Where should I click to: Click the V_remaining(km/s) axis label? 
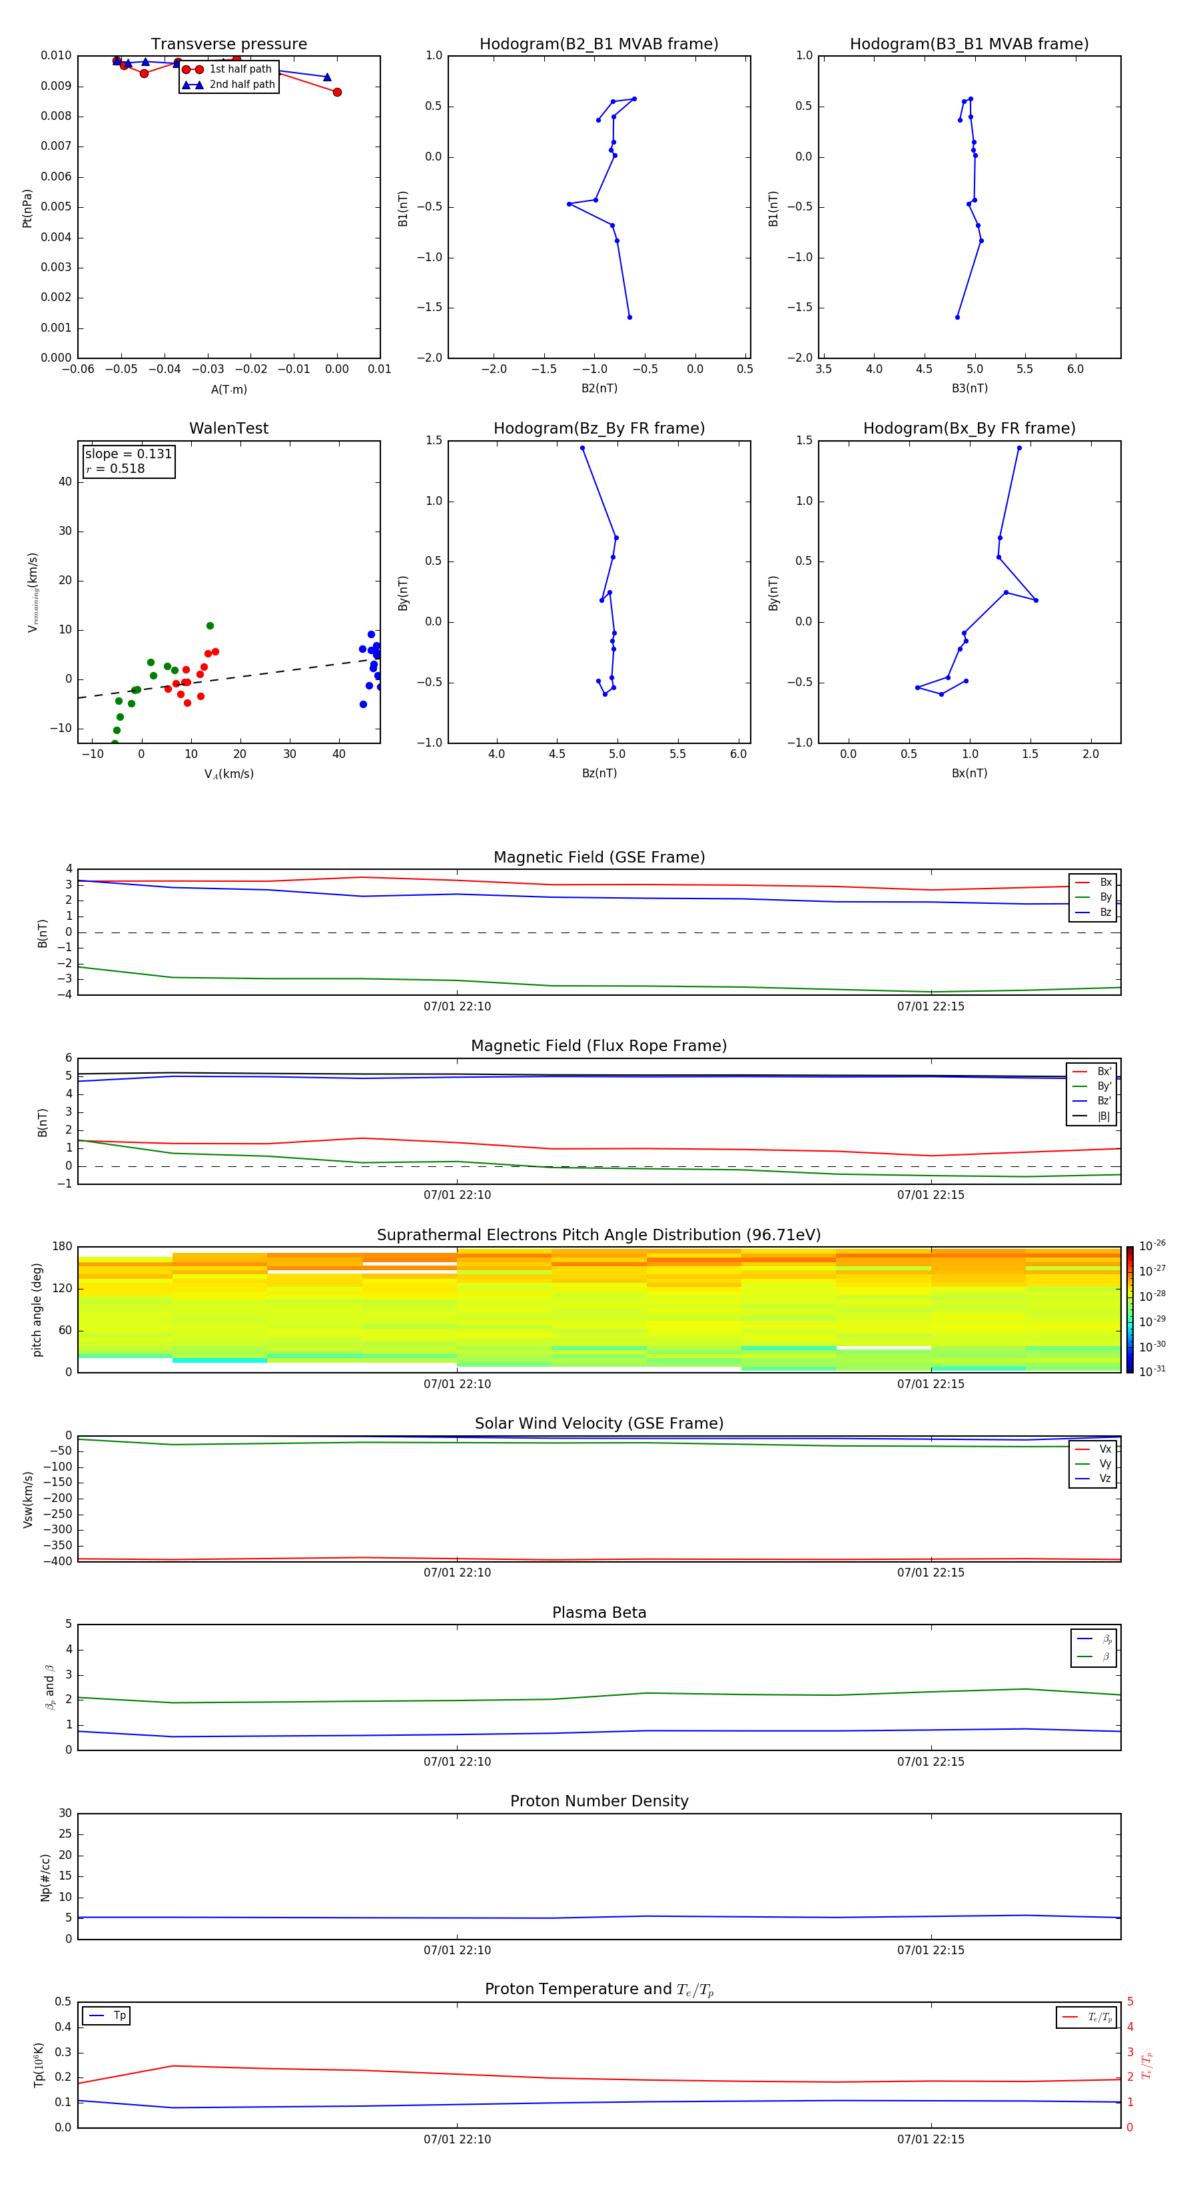coord(33,592)
